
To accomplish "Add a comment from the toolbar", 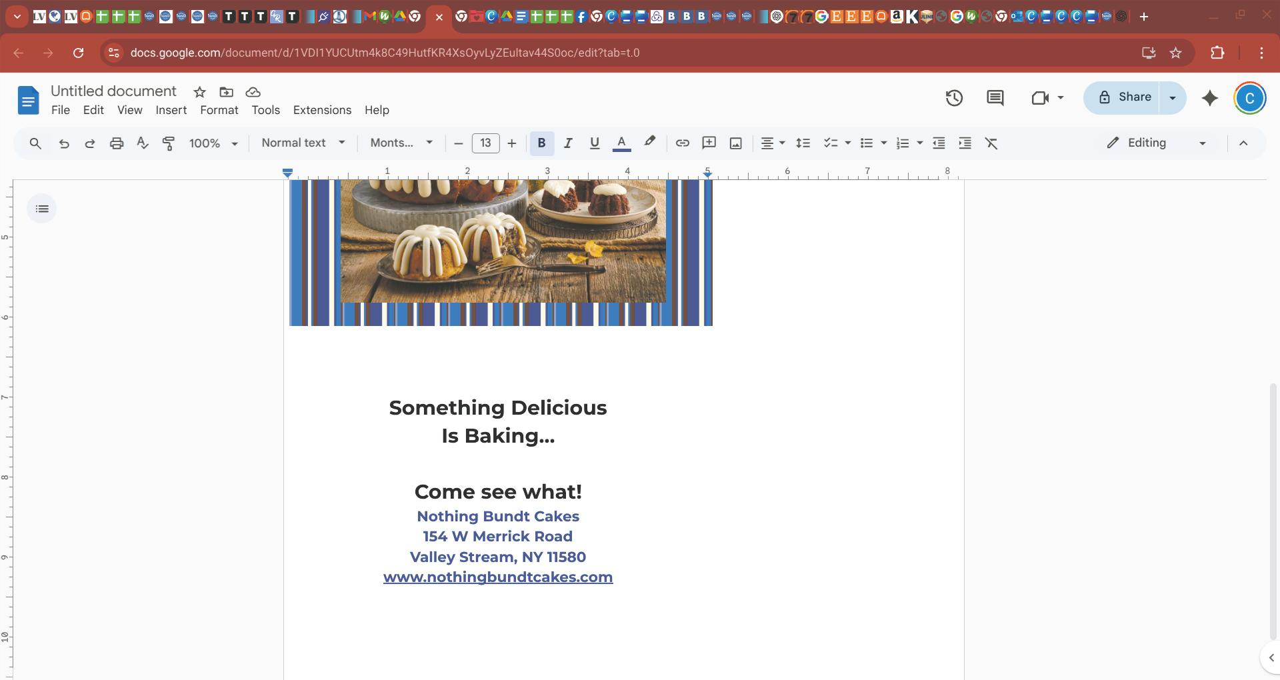I will click(x=709, y=143).
